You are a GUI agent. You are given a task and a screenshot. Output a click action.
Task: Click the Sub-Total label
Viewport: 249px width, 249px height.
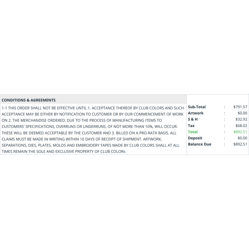[x=197, y=107]
